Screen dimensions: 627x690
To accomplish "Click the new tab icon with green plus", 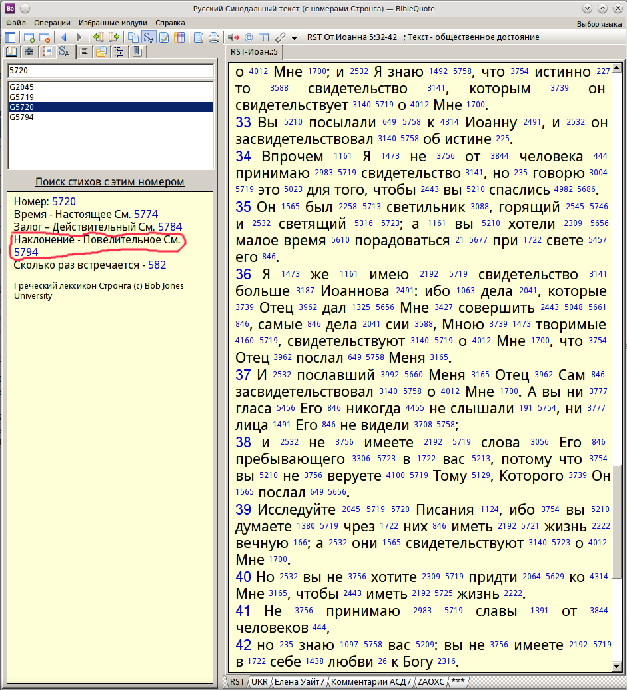I will [x=29, y=37].
